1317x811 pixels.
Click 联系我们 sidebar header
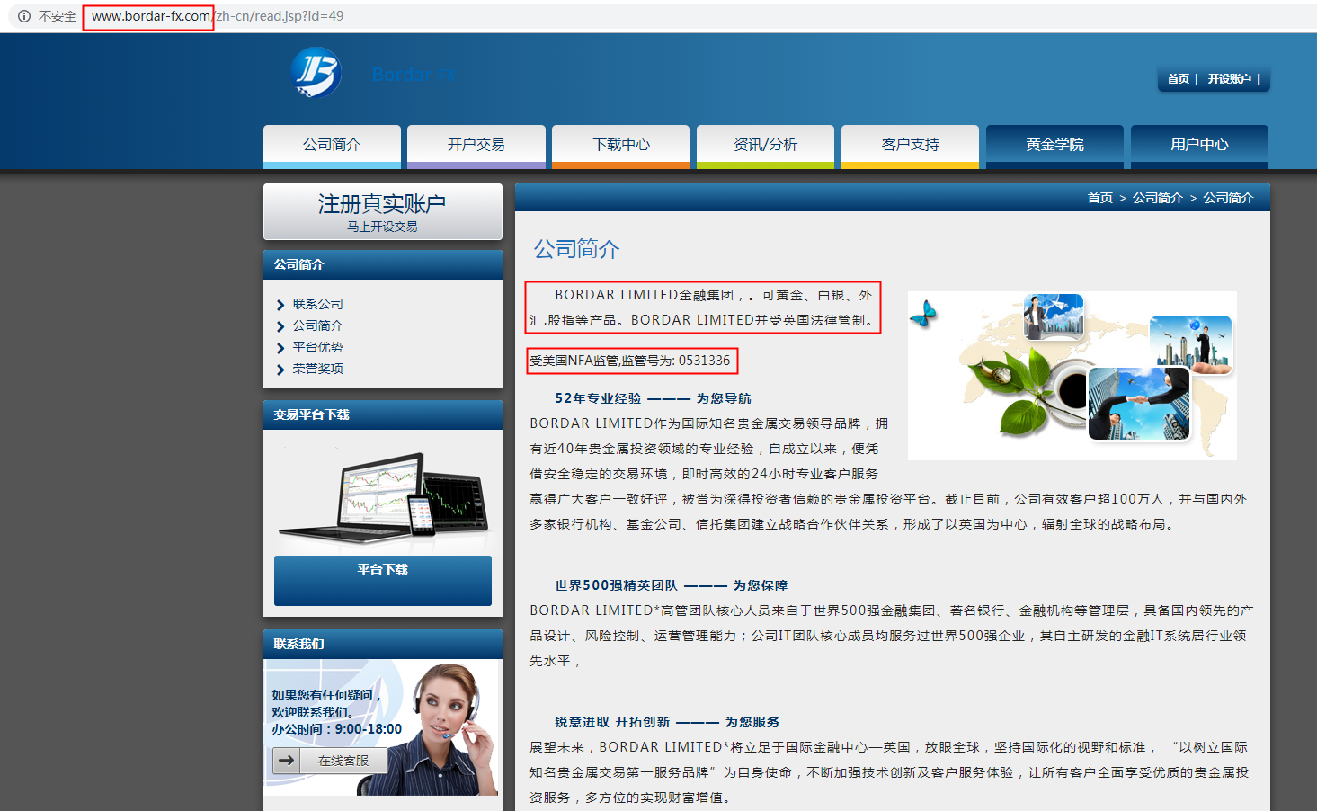[x=383, y=644]
